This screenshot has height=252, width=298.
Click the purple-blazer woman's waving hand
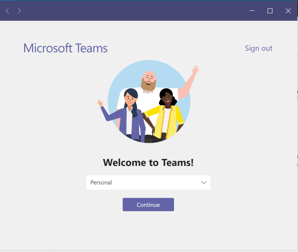tap(100, 103)
